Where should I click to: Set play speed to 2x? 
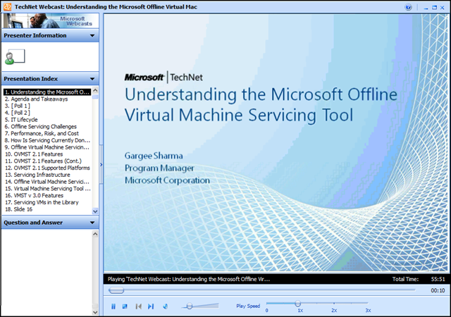point(334,304)
